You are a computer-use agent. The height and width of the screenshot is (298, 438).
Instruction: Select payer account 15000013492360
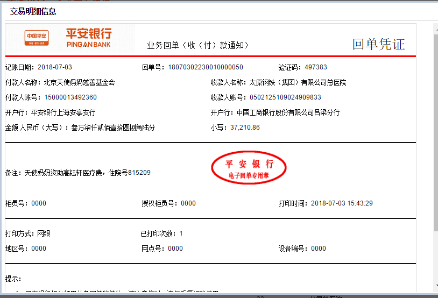point(70,97)
